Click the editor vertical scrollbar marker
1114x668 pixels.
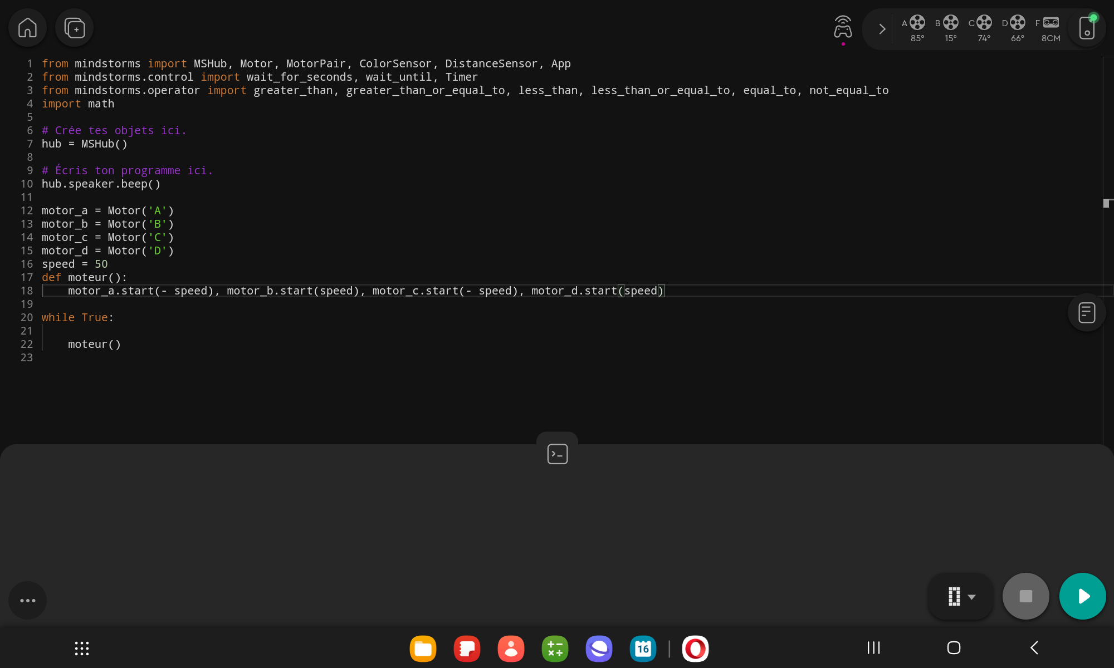coord(1107,203)
